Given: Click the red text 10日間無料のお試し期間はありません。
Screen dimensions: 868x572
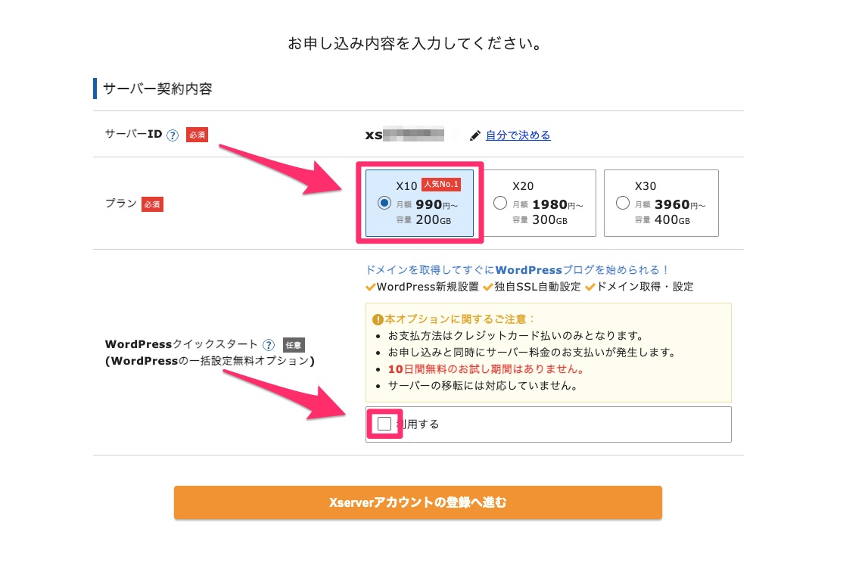Looking at the screenshot, I should (x=486, y=369).
